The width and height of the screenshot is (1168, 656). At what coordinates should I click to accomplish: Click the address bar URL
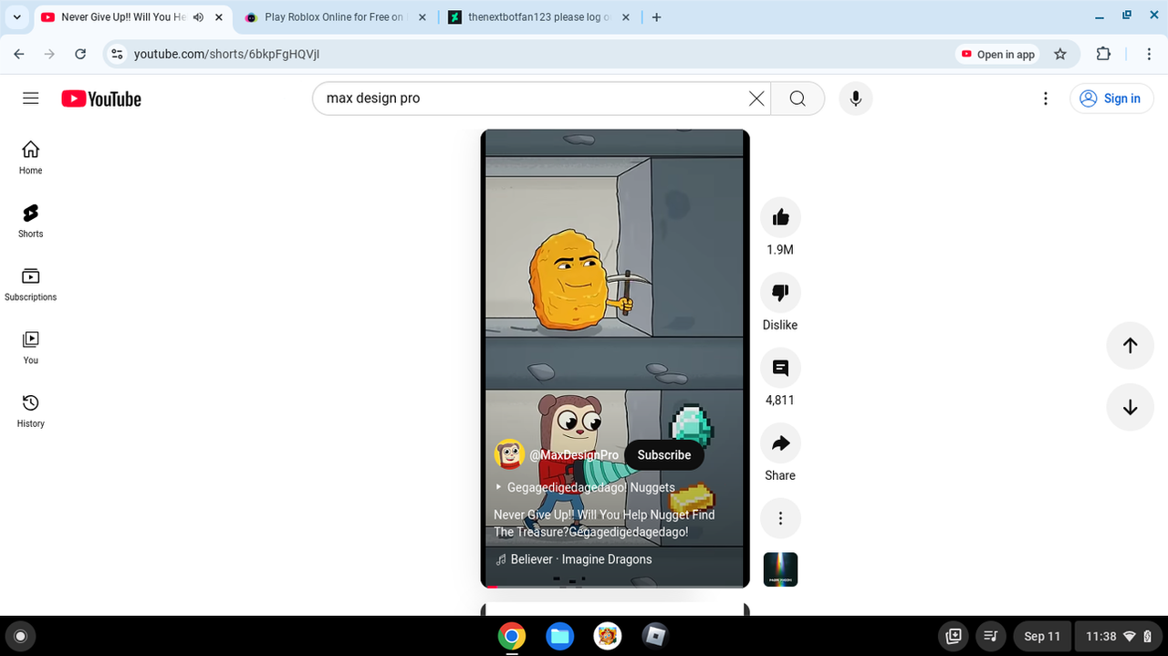pyautogui.click(x=226, y=54)
